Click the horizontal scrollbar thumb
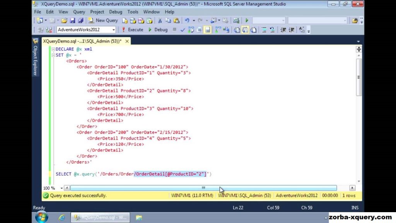 (203, 188)
